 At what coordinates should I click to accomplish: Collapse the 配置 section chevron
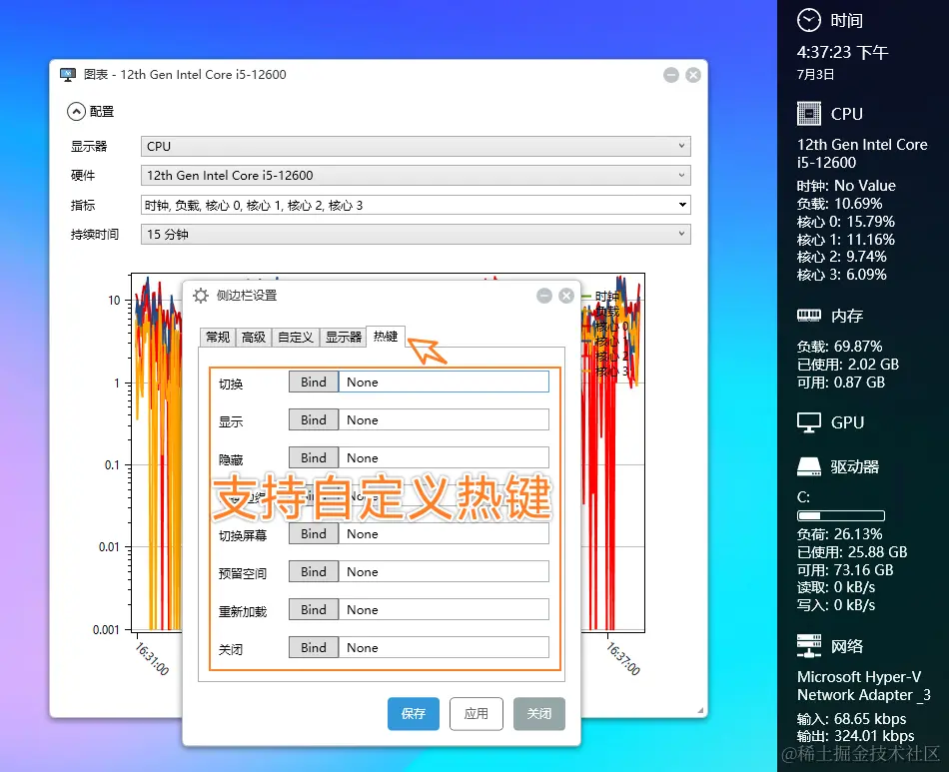(76, 111)
